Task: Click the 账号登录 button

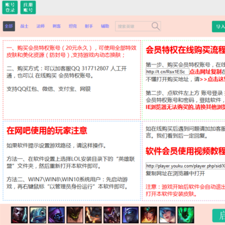Action: pos(10,7)
